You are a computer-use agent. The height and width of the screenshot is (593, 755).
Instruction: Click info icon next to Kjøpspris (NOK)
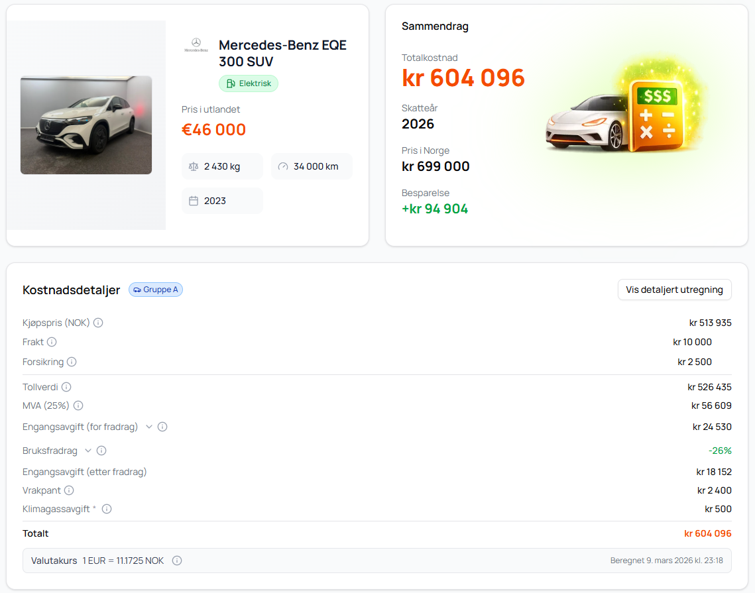(98, 323)
